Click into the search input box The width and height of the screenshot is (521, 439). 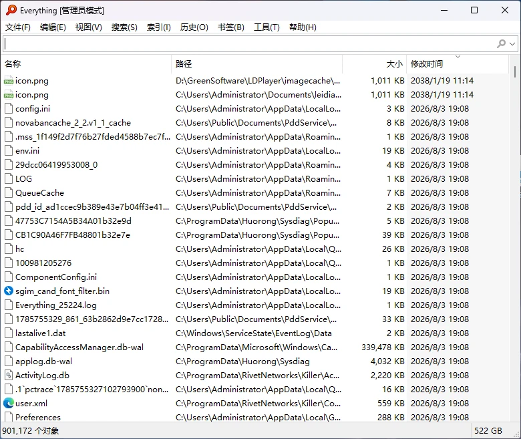[x=249, y=43]
